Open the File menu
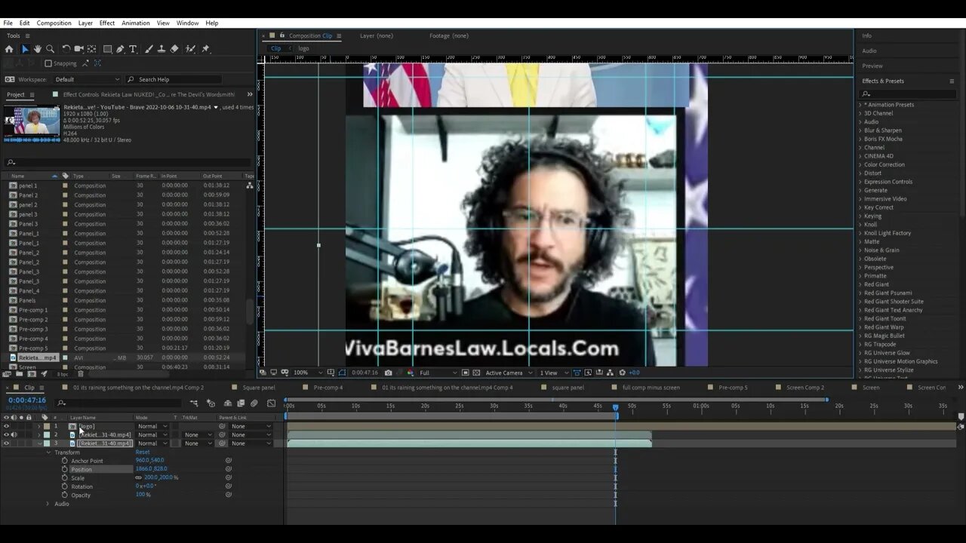966x543 pixels. (x=8, y=23)
